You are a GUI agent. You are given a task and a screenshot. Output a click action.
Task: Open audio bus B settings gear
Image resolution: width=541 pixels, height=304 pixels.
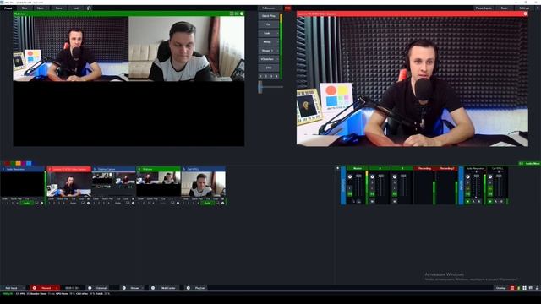click(x=395, y=176)
